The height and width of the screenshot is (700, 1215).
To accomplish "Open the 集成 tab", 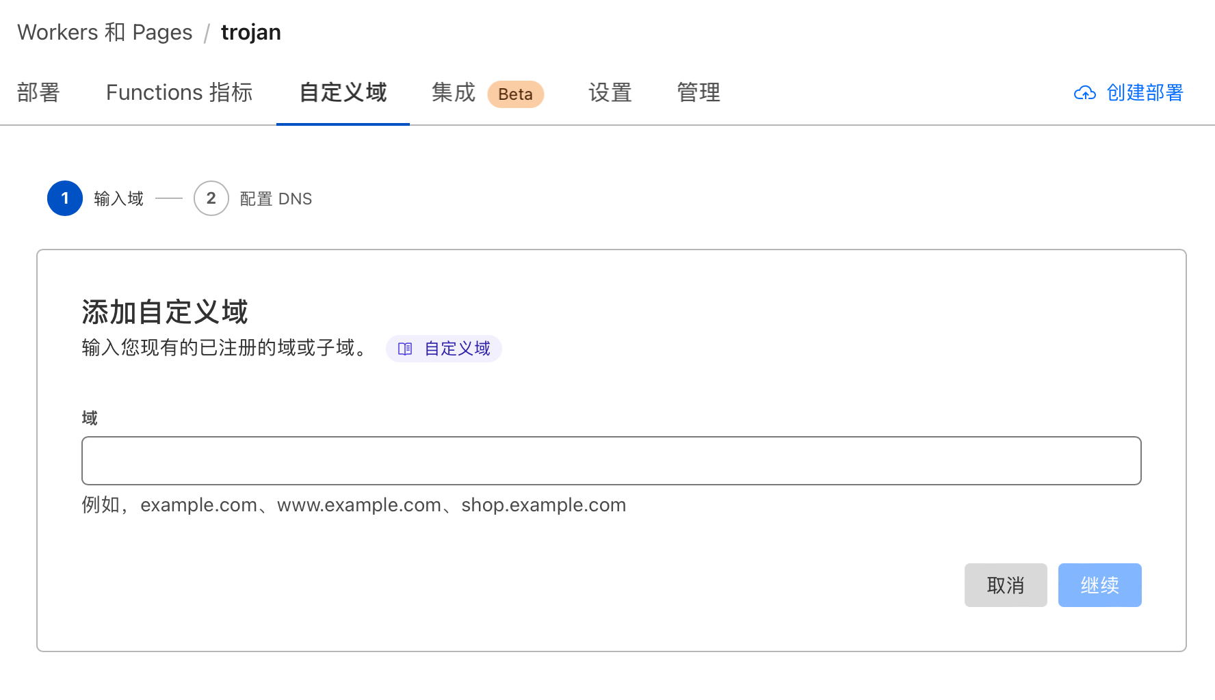I will 453,92.
